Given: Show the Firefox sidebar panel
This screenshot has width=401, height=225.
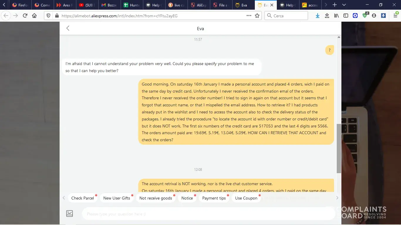Looking at the screenshot, I should click(346, 16).
